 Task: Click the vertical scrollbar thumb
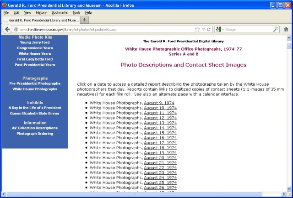click(x=289, y=46)
